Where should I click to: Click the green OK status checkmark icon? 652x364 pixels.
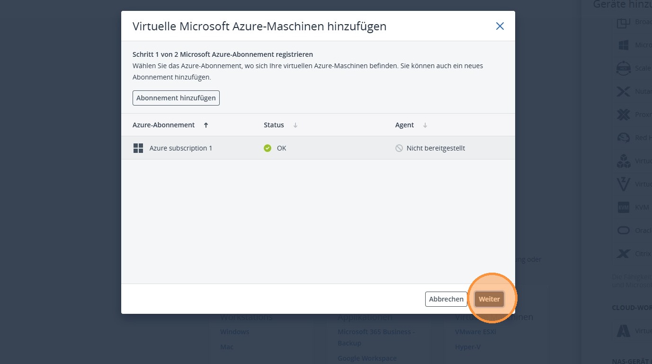268,148
